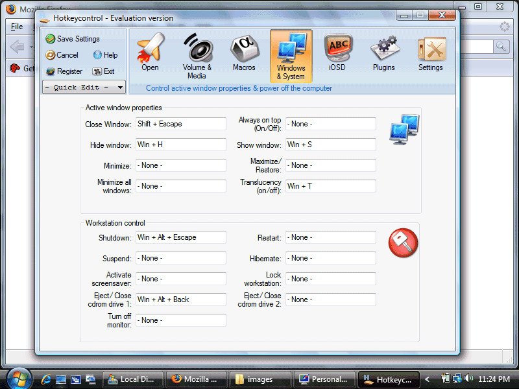Click Switch between windows quick launch icon

[76, 379]
